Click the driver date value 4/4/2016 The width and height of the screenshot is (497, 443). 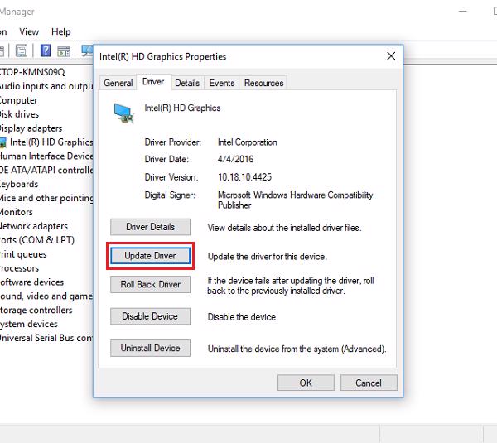point(235,159)
